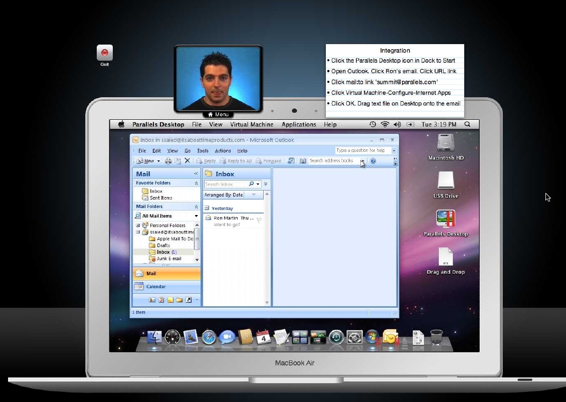The height and width of the screenshot is (402, 566).
Task: Click the Windows logo Parallels icon in Dock
Action: (372, 337)
